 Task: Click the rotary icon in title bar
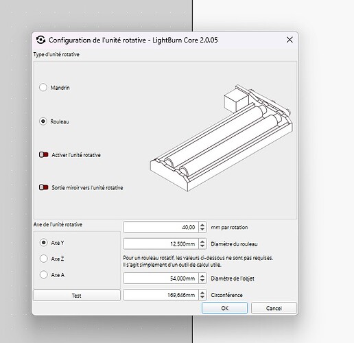pos(40,40)
